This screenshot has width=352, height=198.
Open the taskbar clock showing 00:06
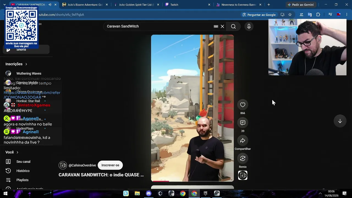click(331, 194)
